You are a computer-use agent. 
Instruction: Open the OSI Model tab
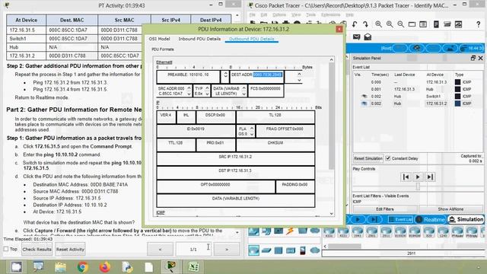pos(159,39)
